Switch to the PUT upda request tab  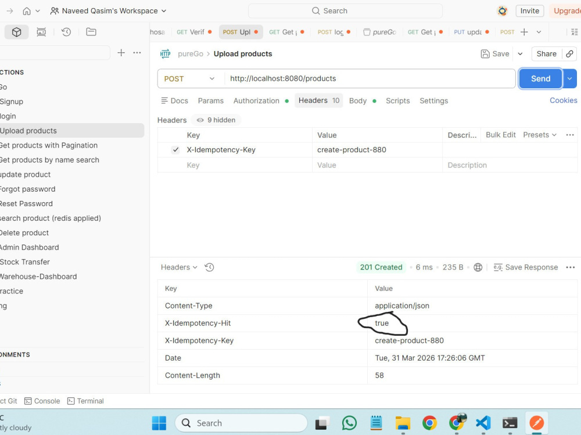pos(471,33)
